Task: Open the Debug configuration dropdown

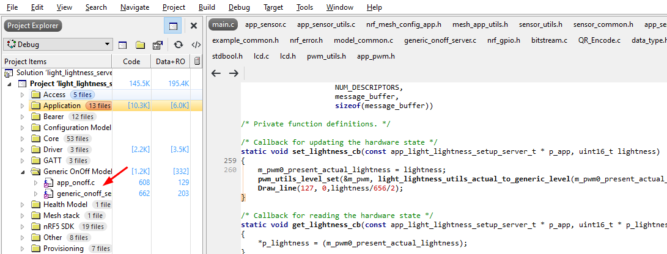Action: [58, 45]
